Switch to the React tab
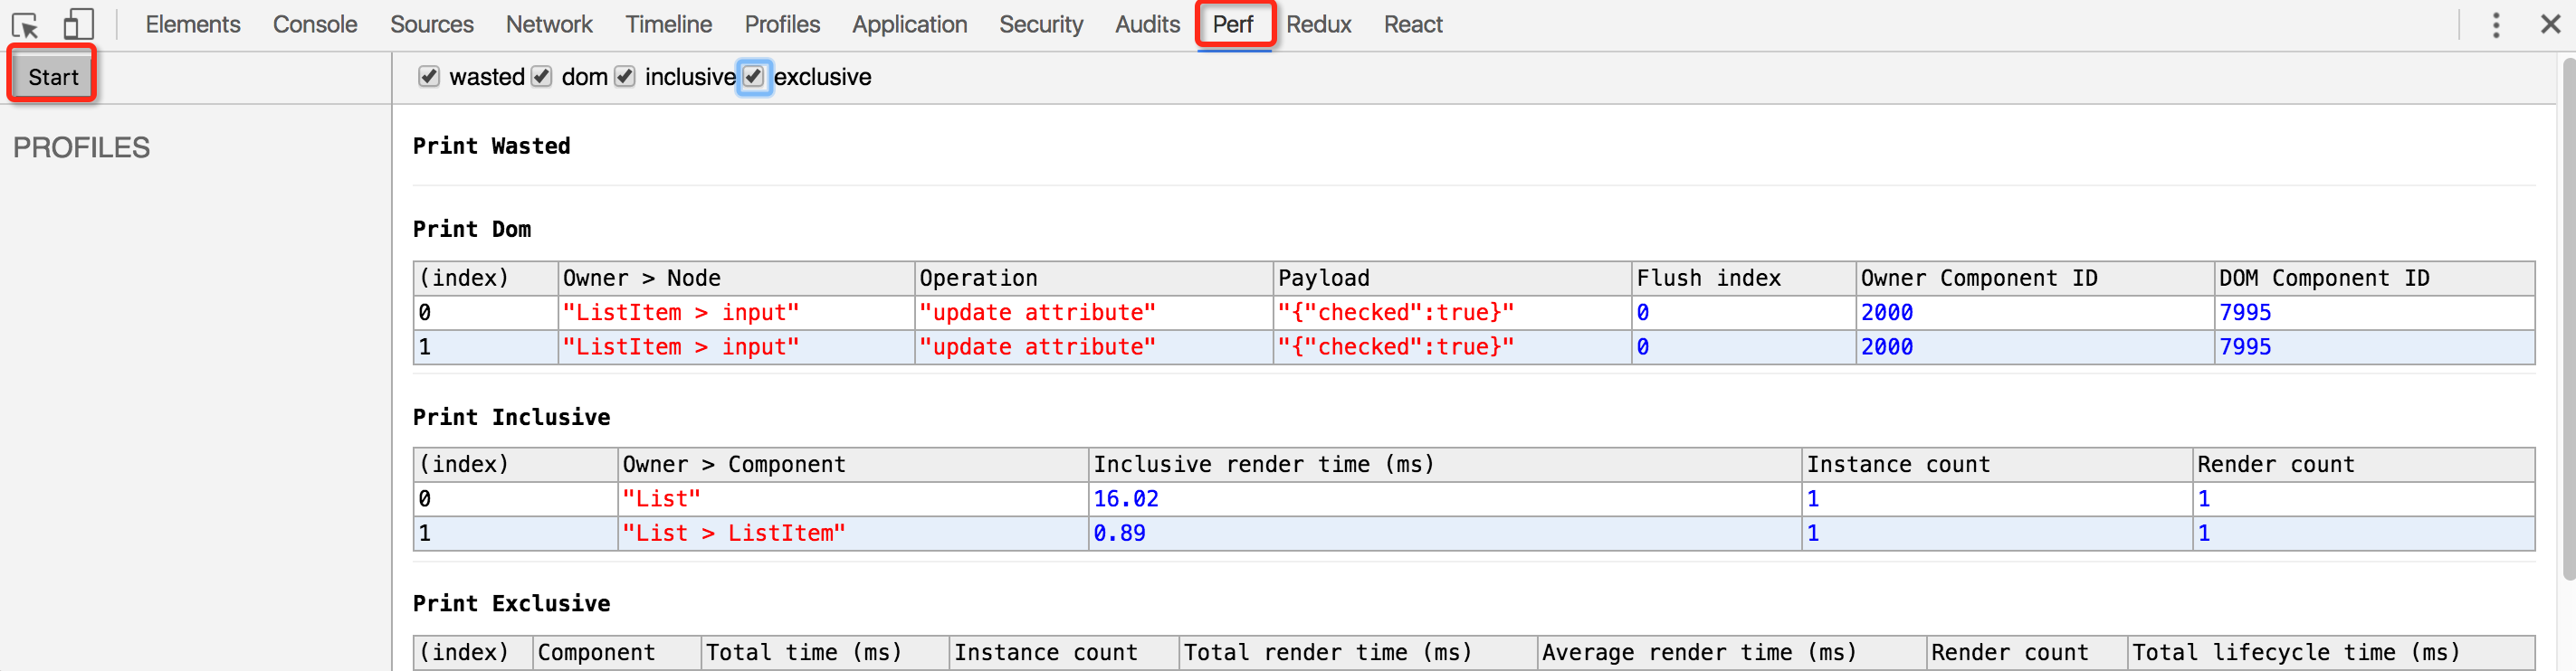This screenshot has height=671, width=2576. 1413,24
